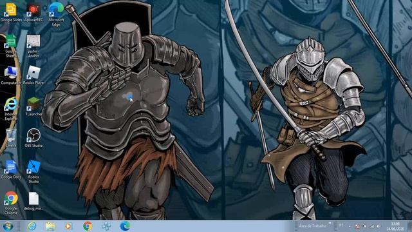Open Internet Explorer from the taskbar

[x=32, y=226]
